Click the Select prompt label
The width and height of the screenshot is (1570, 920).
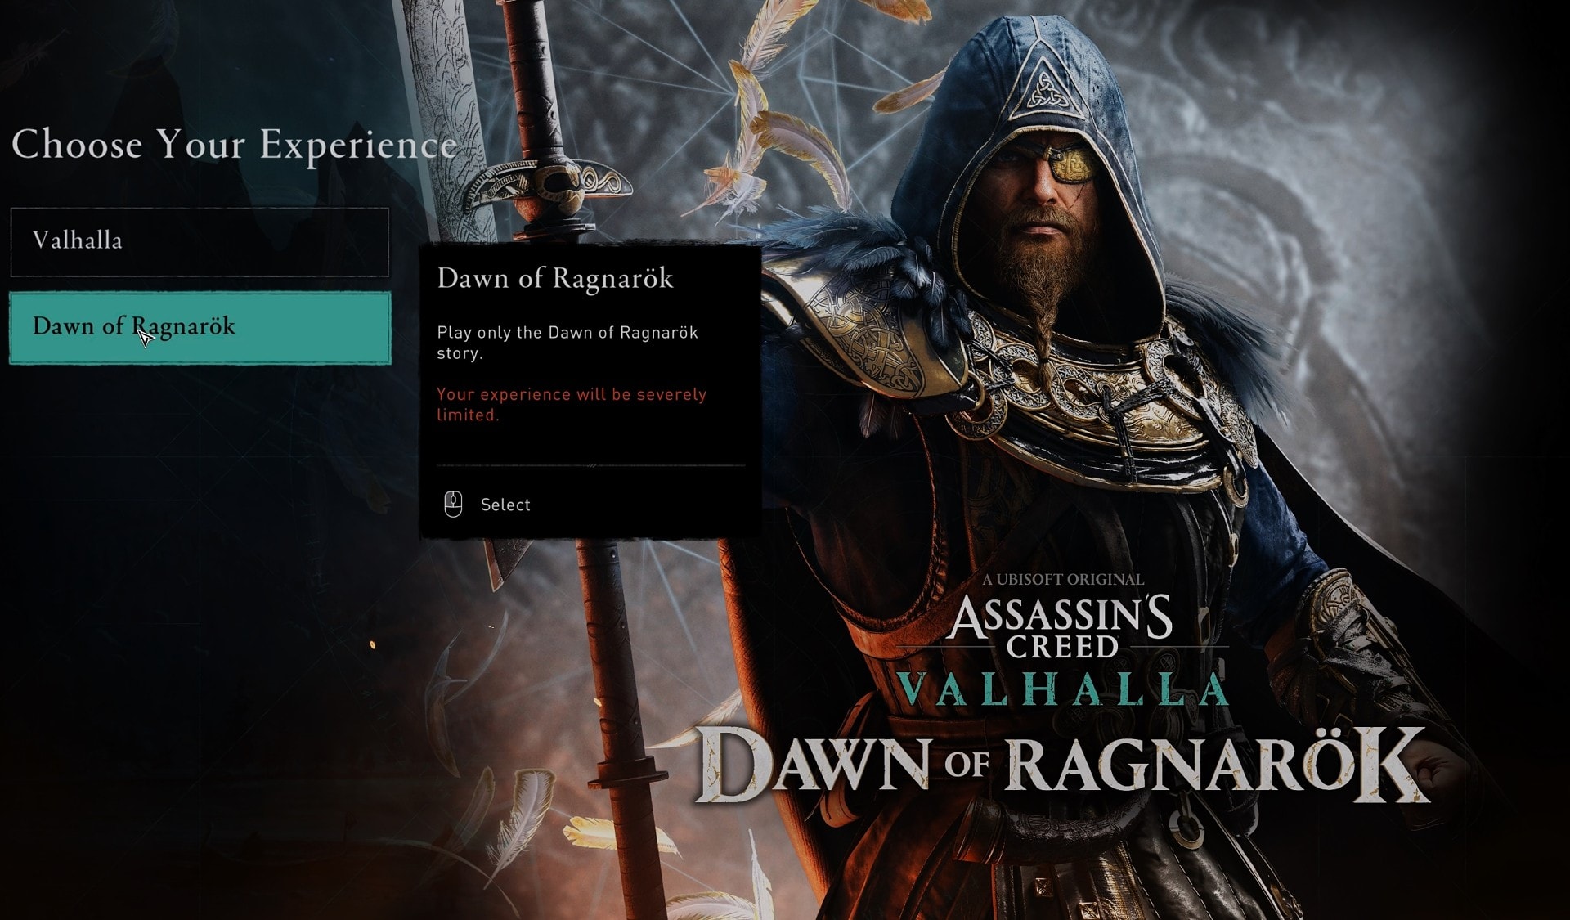pos(505,505)
